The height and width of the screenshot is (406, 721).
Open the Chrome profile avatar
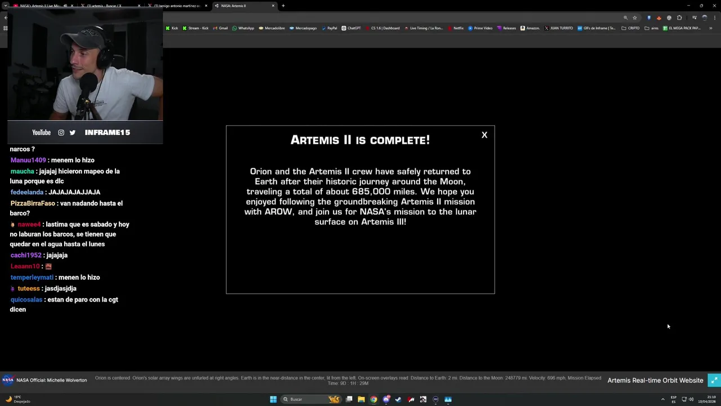tap(704, 17)
